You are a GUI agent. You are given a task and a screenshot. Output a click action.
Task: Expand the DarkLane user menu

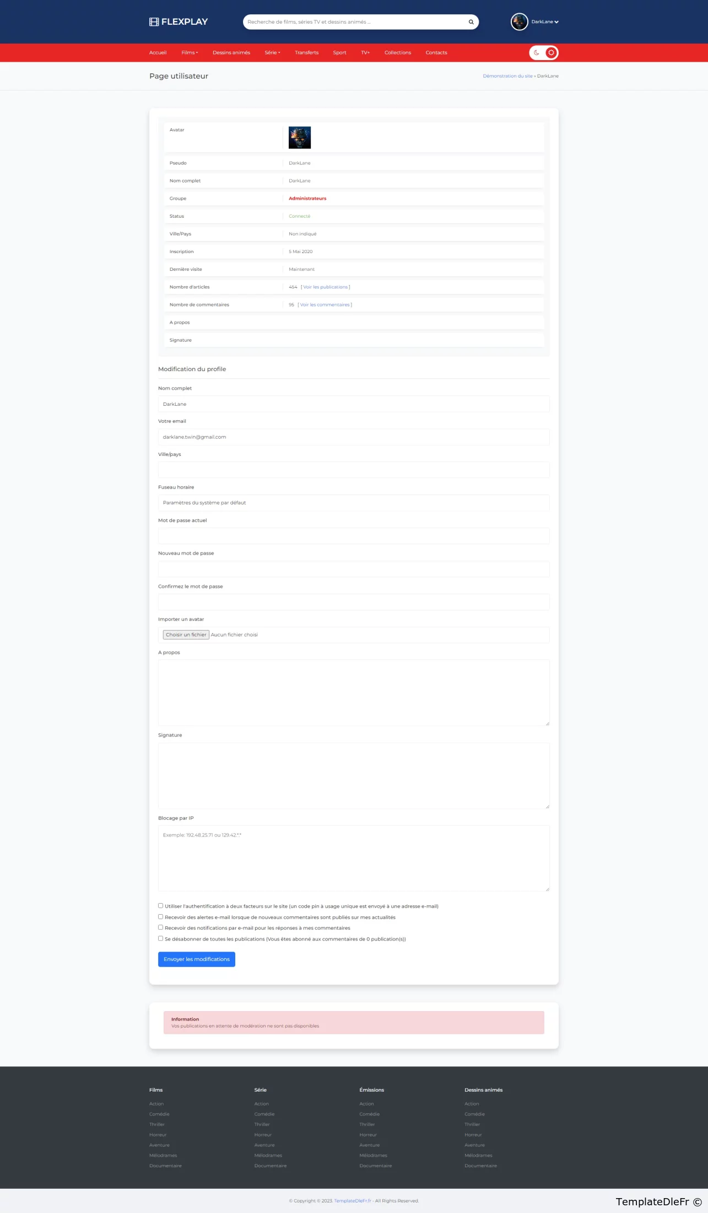click(x=545, y=22)
